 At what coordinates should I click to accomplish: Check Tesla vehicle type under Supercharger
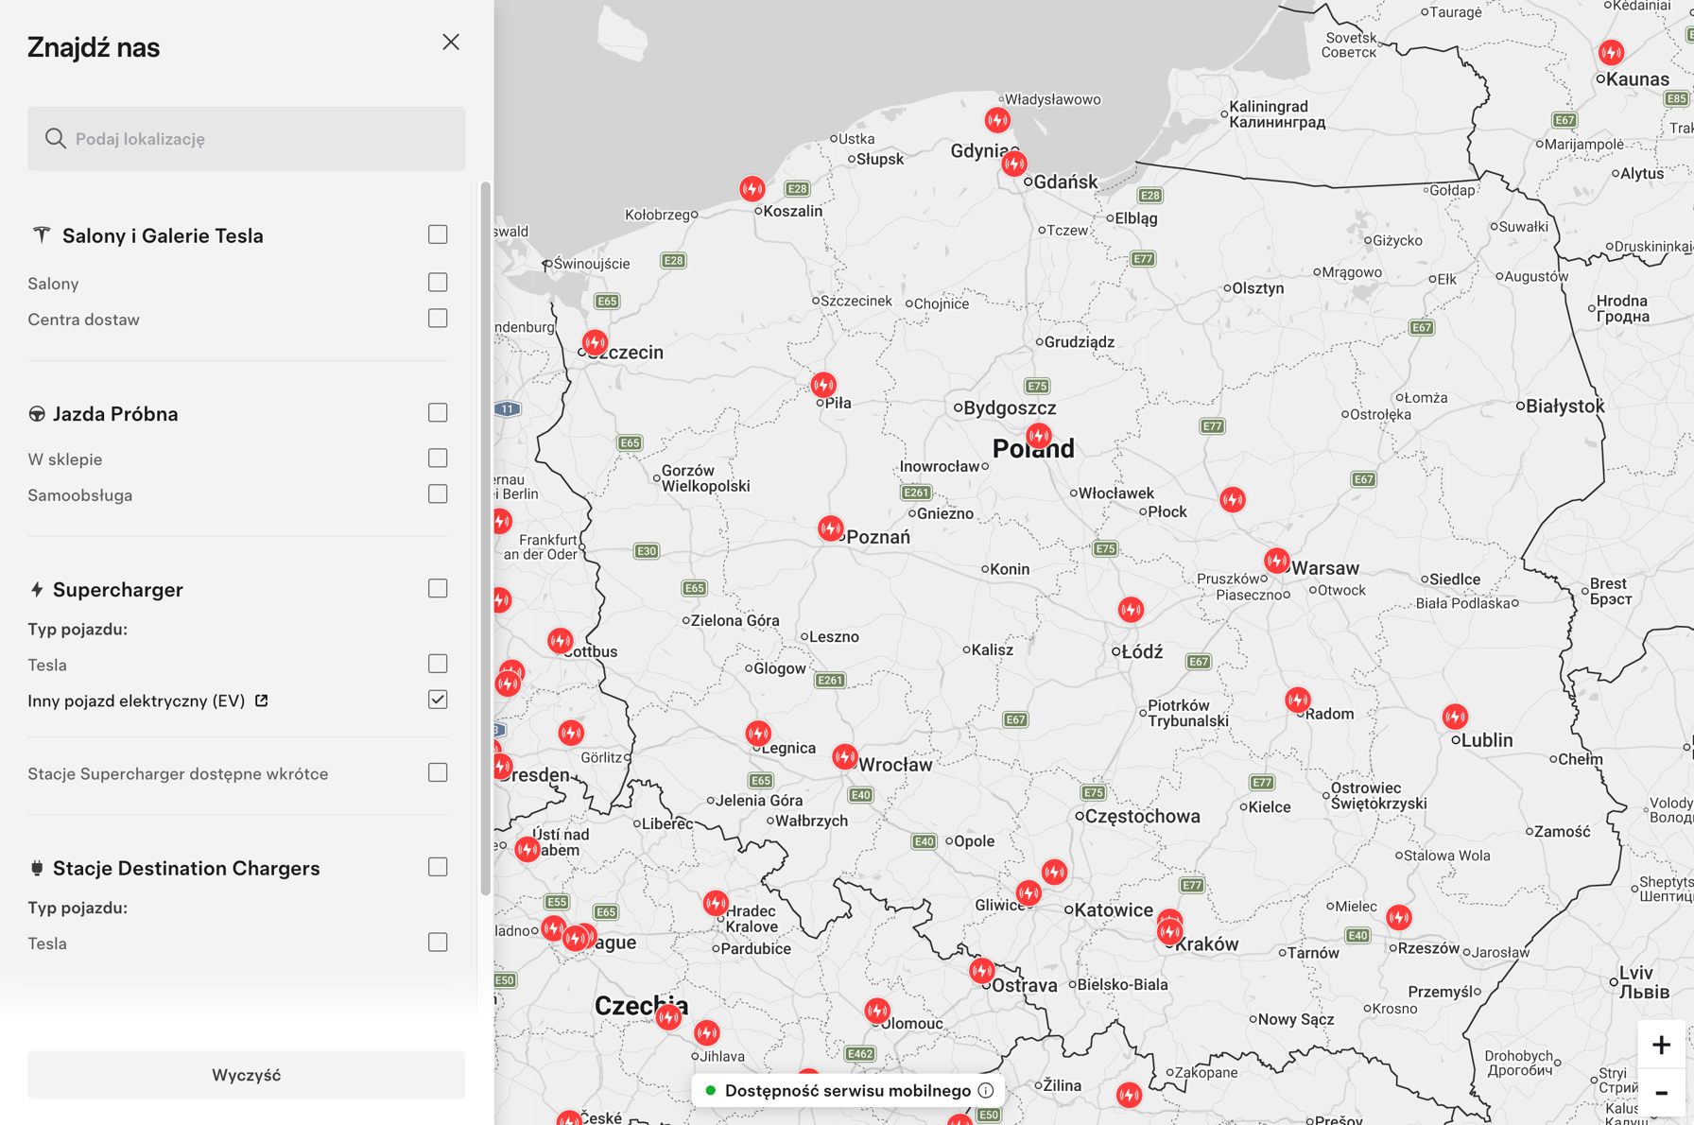tap(438, 665)
